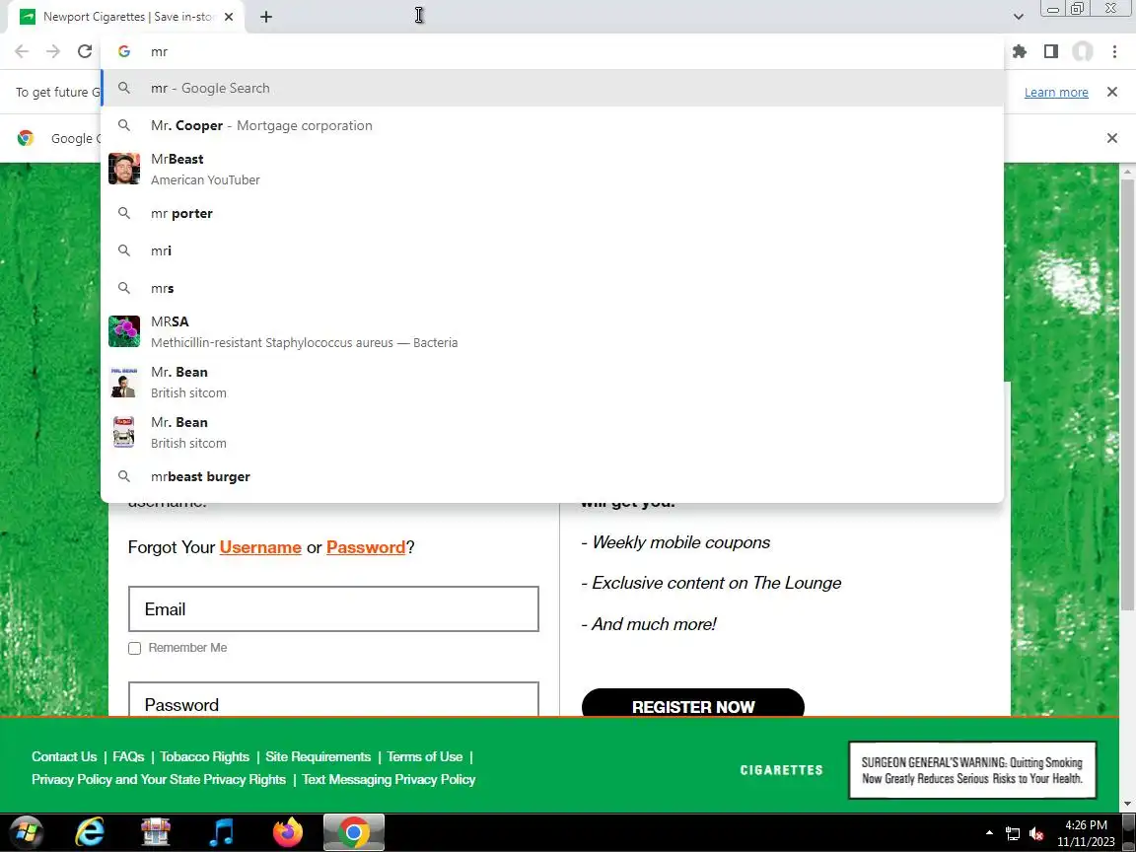Click the search icon beside 'mrbeast burger'
The width and height of the screenshot is (1136, 852).
[124, 476]
